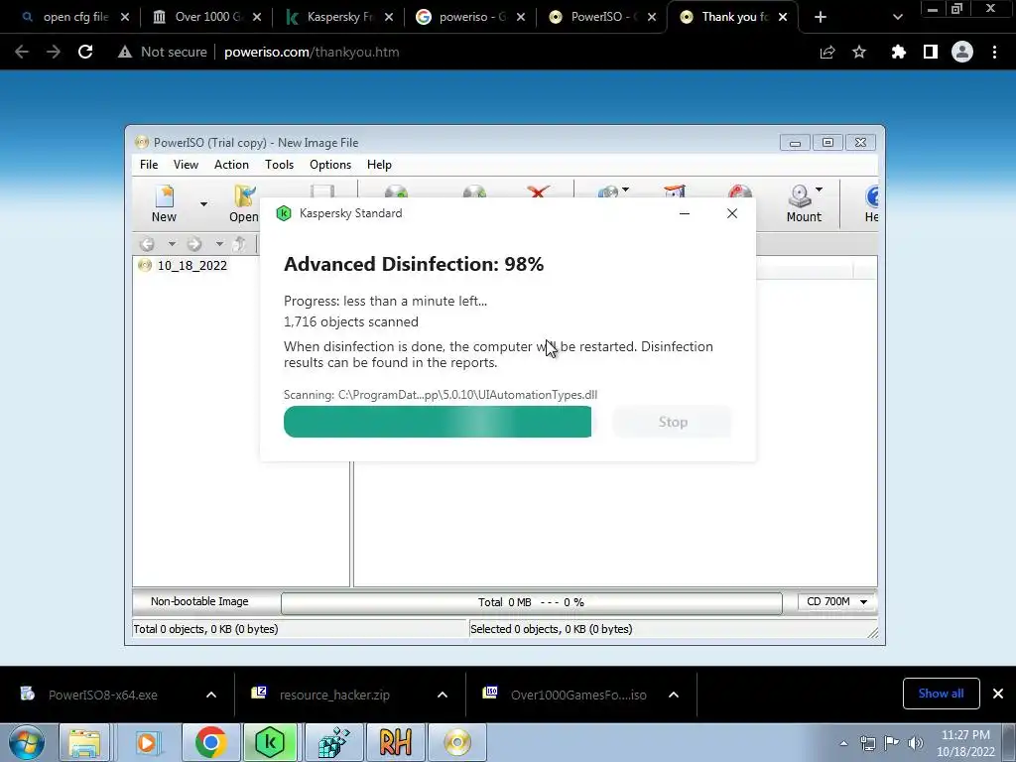1016x762 pixels.
Task: Open Kaspersky from the taskbar
Action: (x=271, y=742)
